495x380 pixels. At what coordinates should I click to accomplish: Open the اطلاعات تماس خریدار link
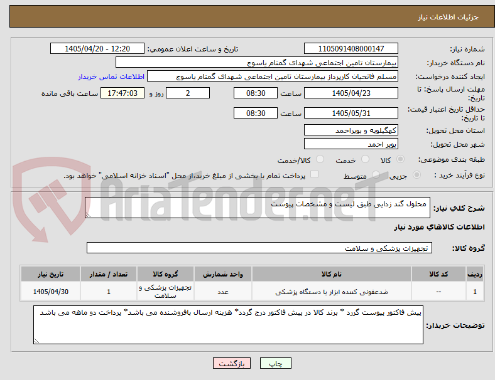click(x=111, y=77)
